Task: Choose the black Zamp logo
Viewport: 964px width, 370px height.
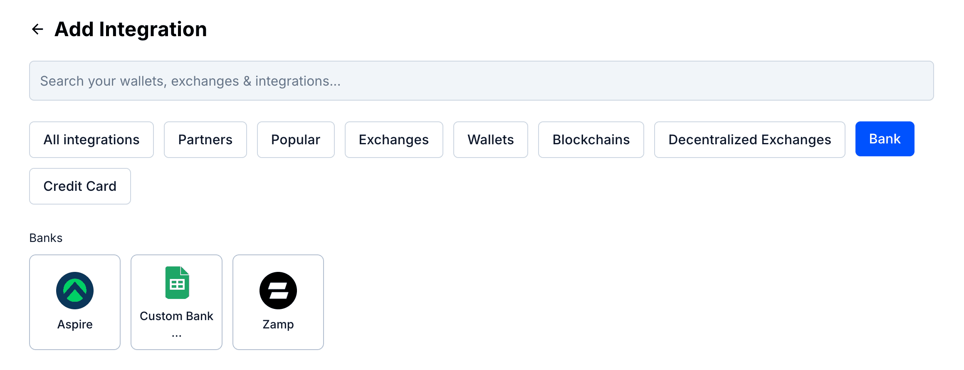Action: click(278, 291)
